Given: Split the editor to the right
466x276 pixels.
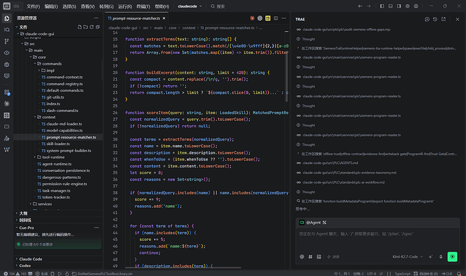Looking at the screenshot, I should point(276,18).
